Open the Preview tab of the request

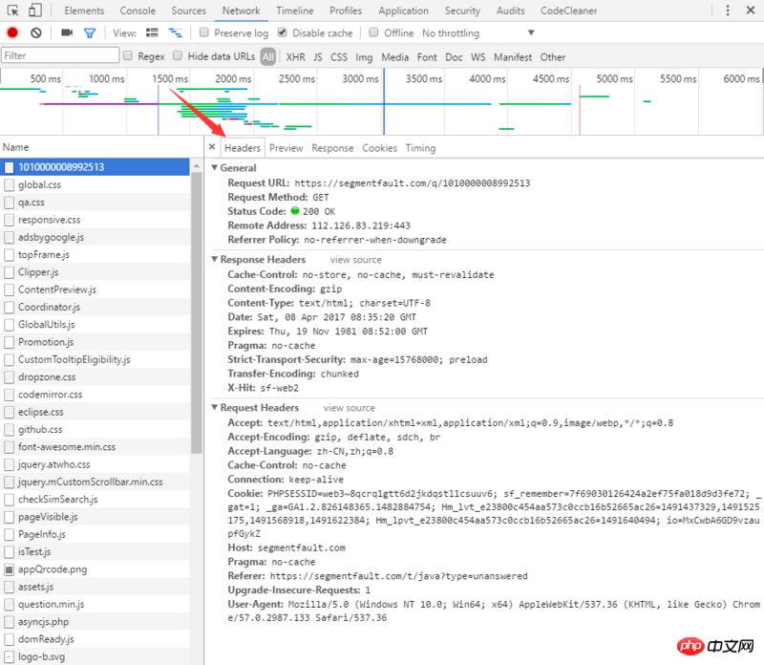coord(286,148)
